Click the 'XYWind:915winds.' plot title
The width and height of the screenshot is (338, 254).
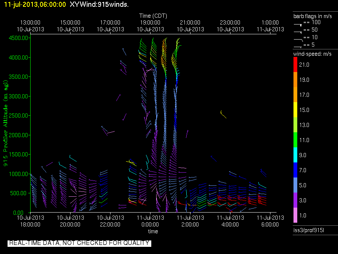click(x=99, y=4)
